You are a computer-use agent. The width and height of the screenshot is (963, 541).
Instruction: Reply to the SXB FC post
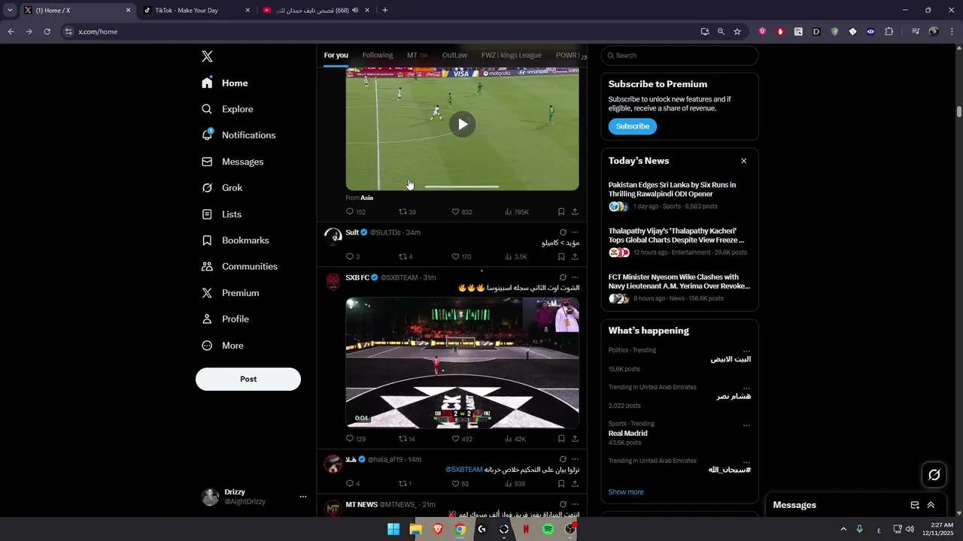(x=355, y=439)
